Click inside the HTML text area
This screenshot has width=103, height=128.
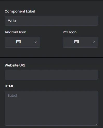coord(51,108)
